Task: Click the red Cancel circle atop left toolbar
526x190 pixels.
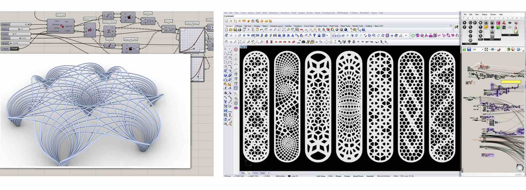Action: [x=236, y=49]
